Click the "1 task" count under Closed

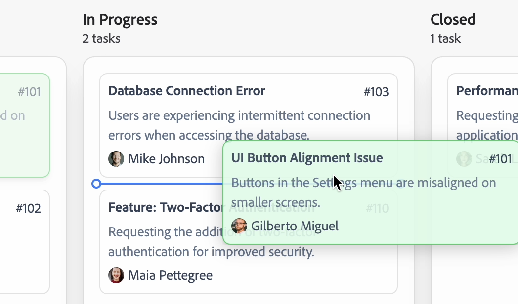pos(445,38)
